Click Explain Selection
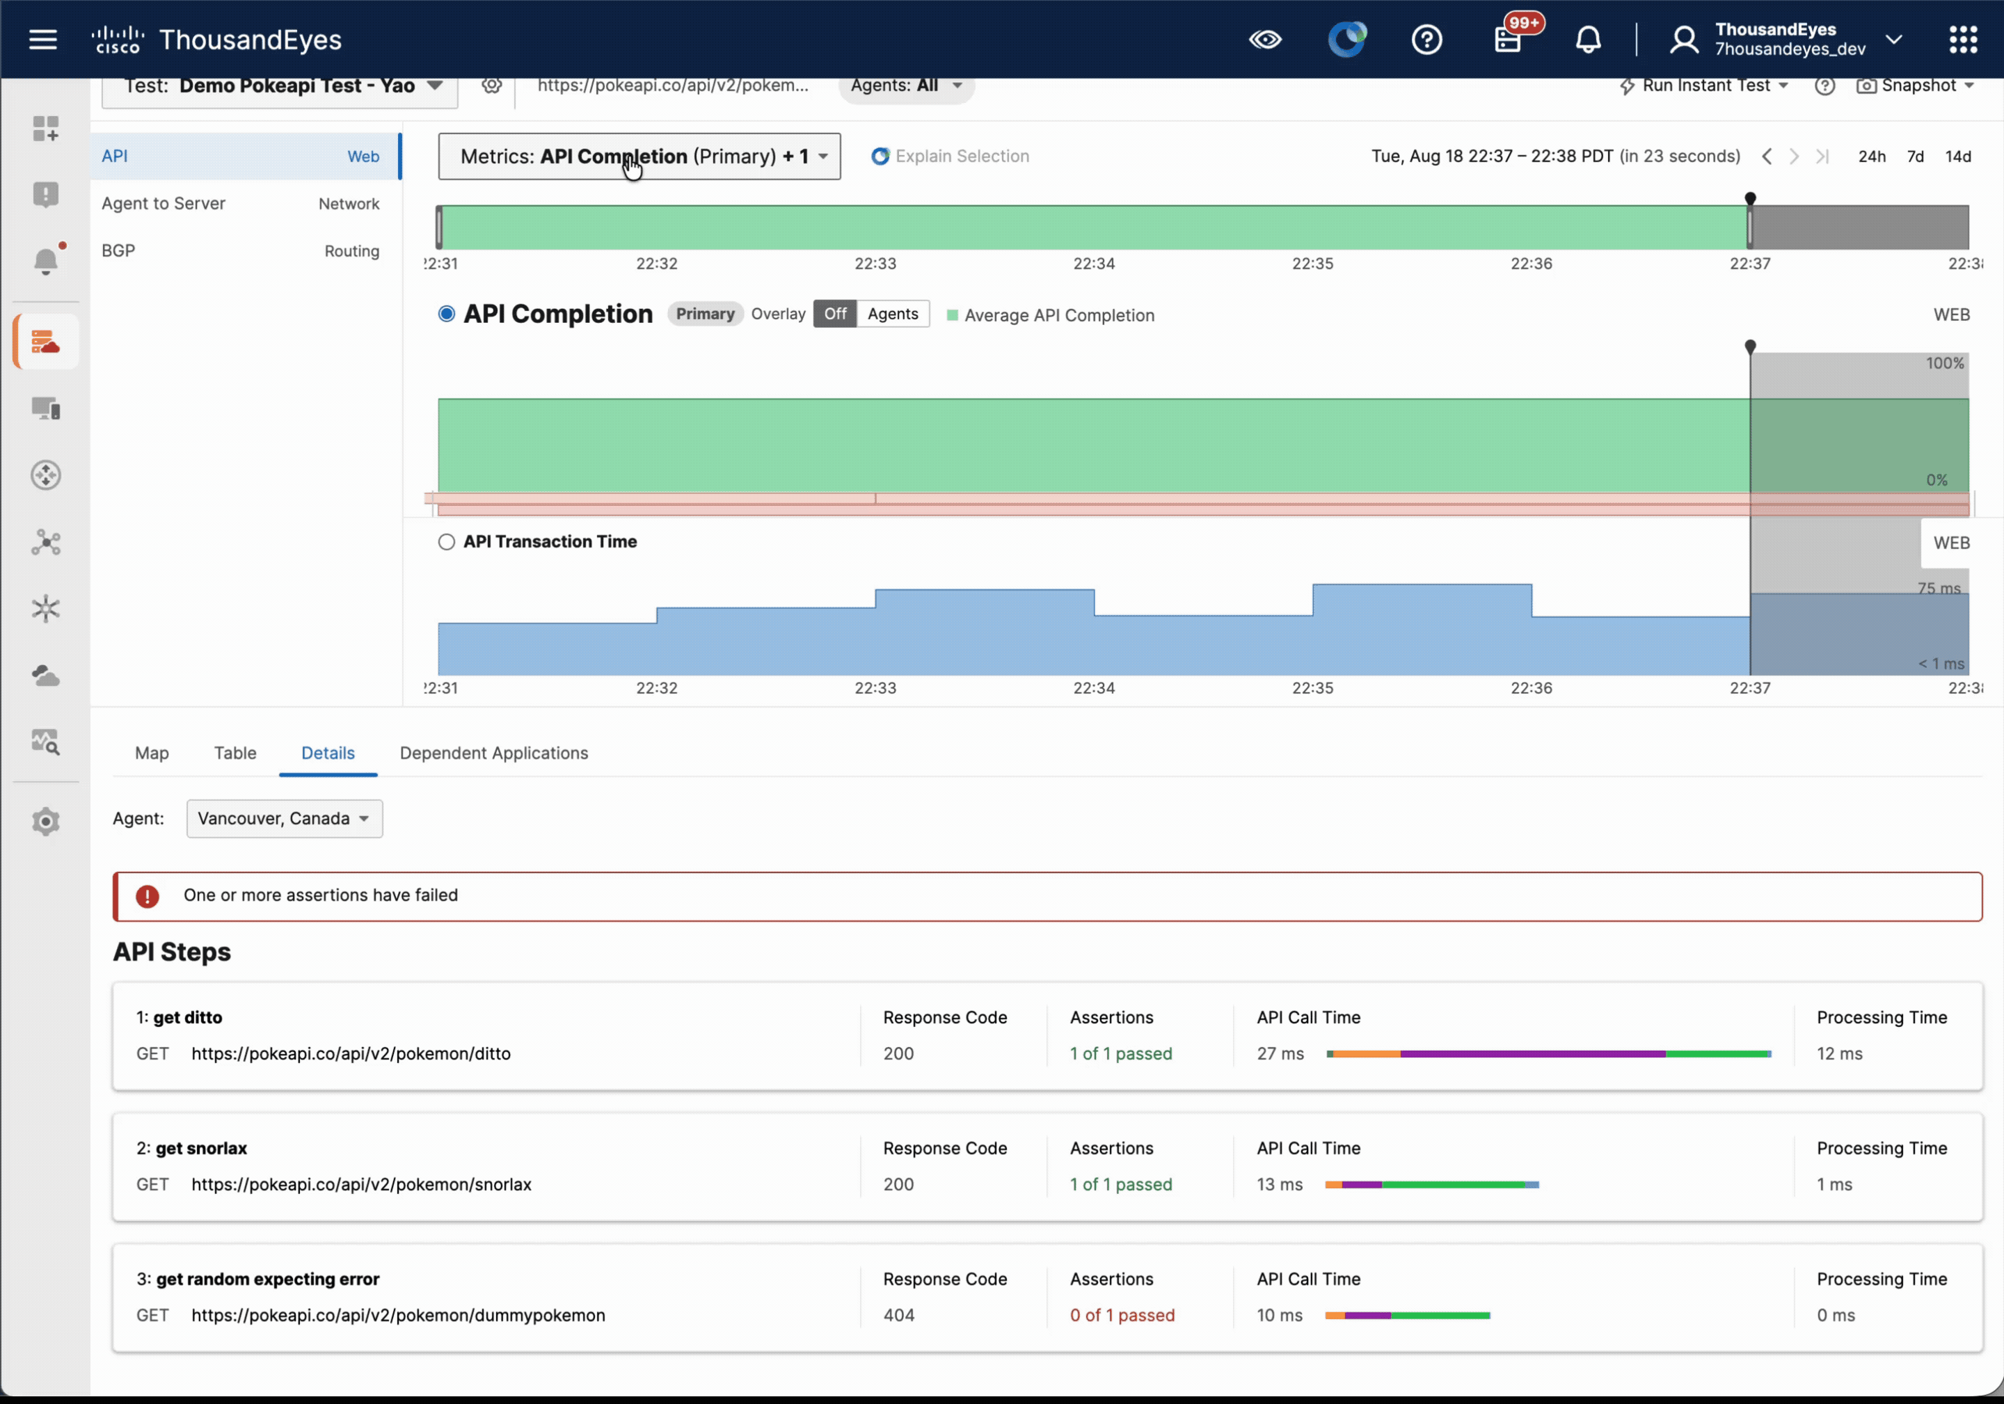 pyautogui.click(x=951, y=157)
